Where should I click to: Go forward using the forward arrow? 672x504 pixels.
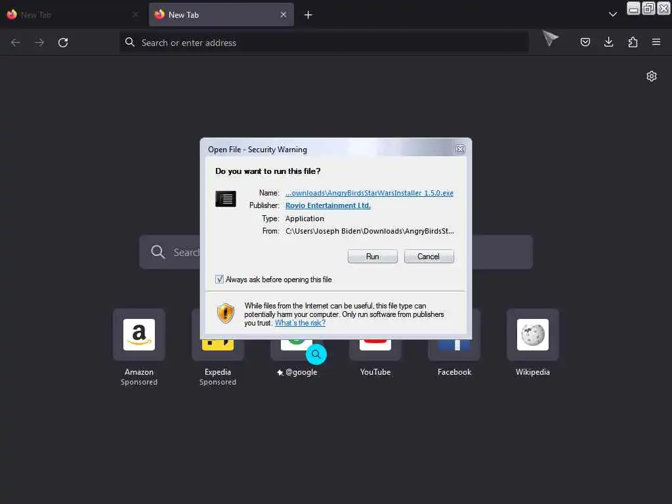[39, 43]
